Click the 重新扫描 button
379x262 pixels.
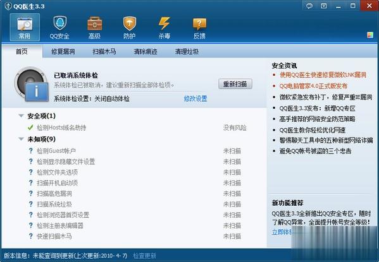point(235,84)
